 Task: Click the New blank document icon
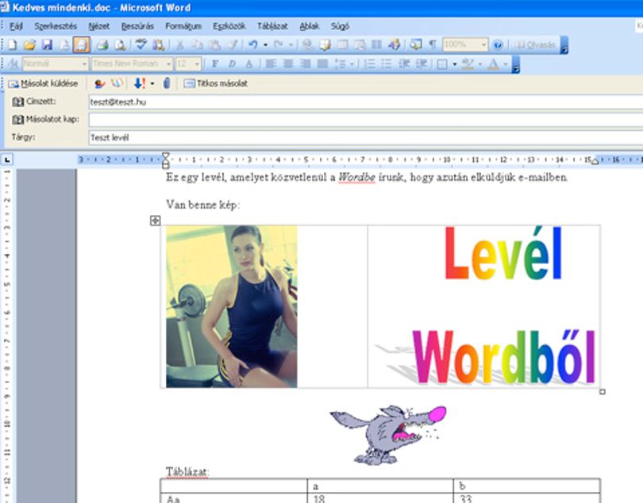pyautogui.click(x=12, y=44)
